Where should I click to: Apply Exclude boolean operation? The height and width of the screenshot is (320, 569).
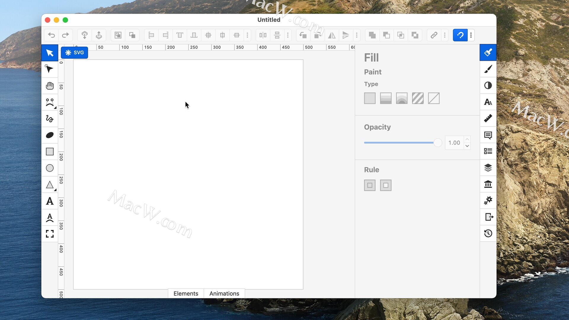click(415, 35)
